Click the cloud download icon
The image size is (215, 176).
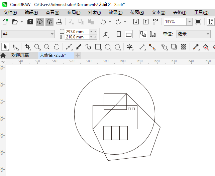pos(40,22)
